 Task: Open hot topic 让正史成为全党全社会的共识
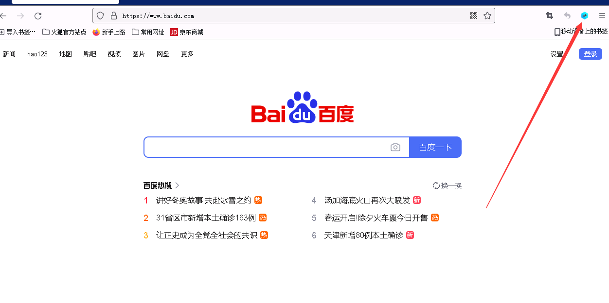tap(207, 235)
